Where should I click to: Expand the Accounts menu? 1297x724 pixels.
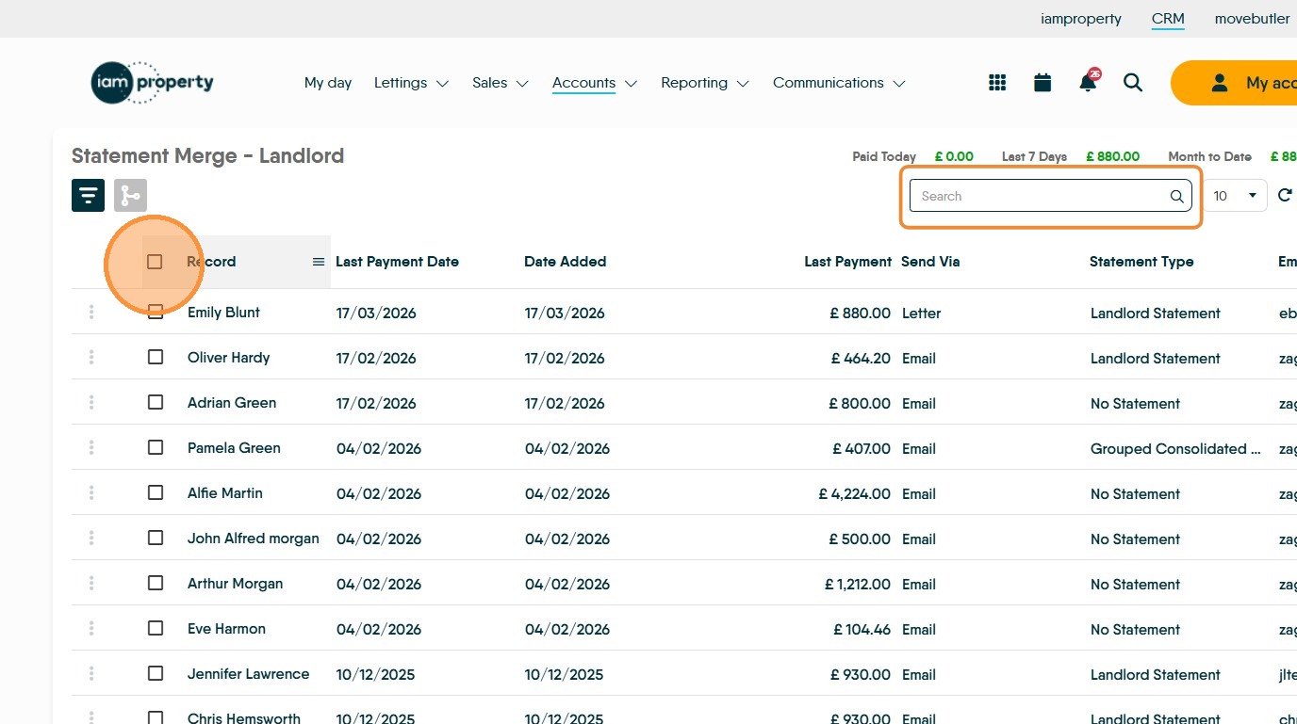tap(595, 83)
